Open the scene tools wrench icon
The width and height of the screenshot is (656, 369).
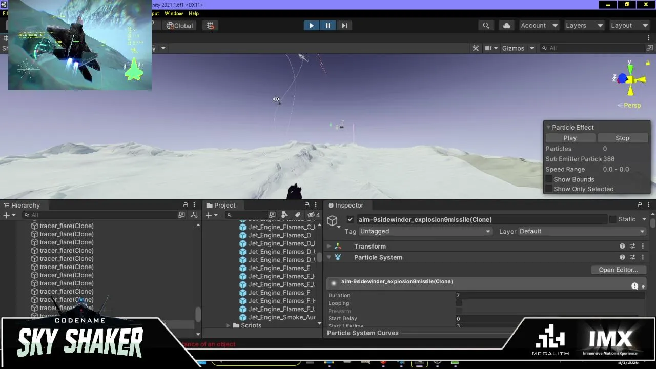pos(476,48)
